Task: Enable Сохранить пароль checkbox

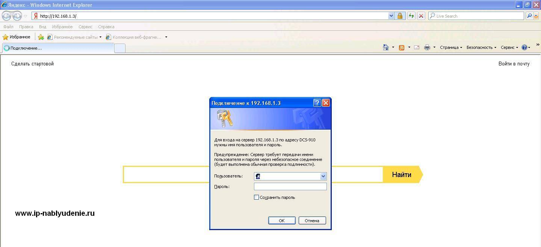Action: click(x=257, y=197)
